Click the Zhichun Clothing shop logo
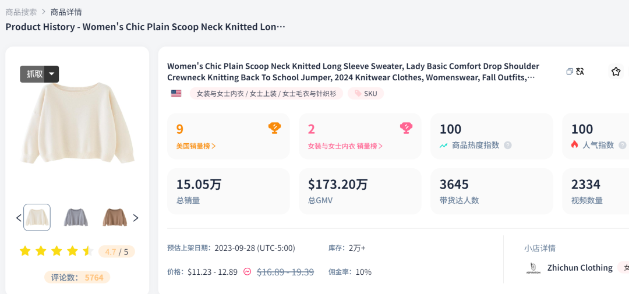The height and width of the screenshot is (294, 629). (533, 268)
